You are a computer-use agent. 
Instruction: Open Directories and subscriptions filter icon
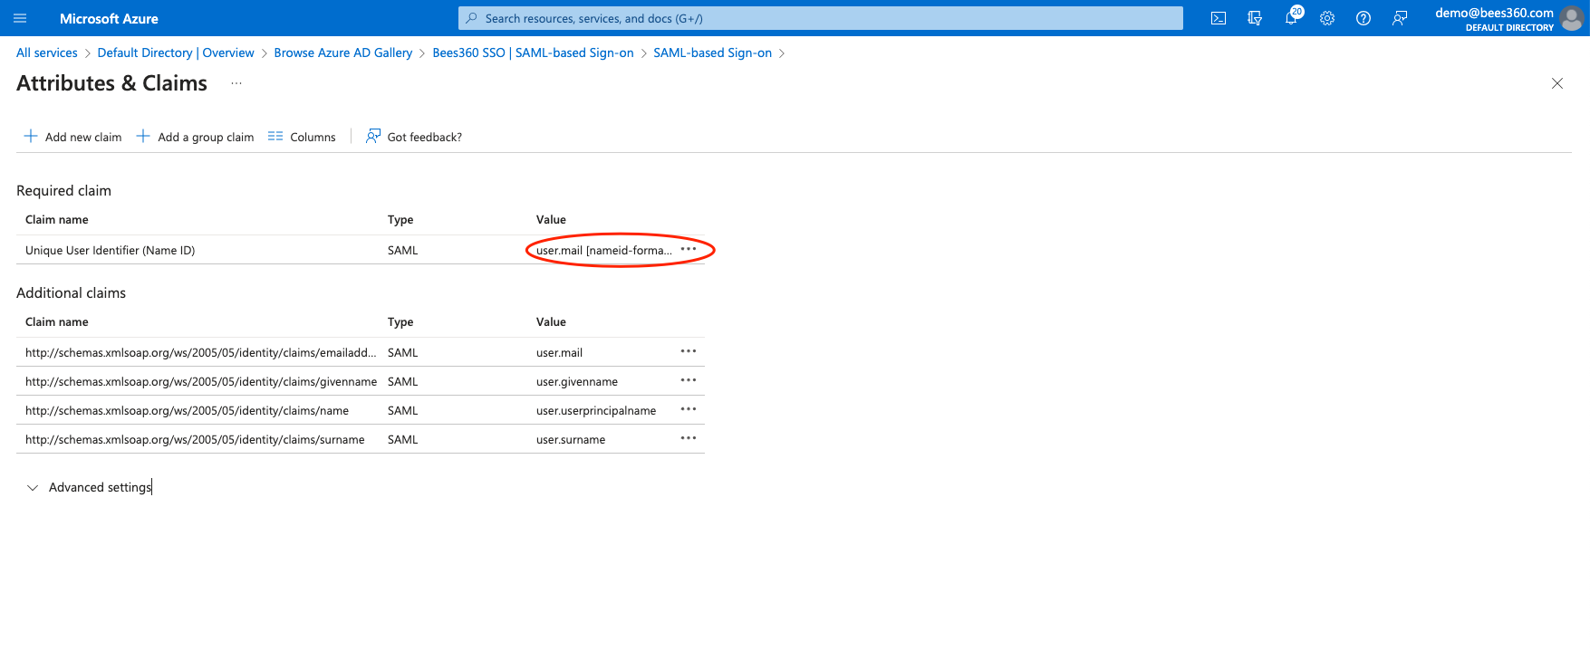click(1255, 18)
